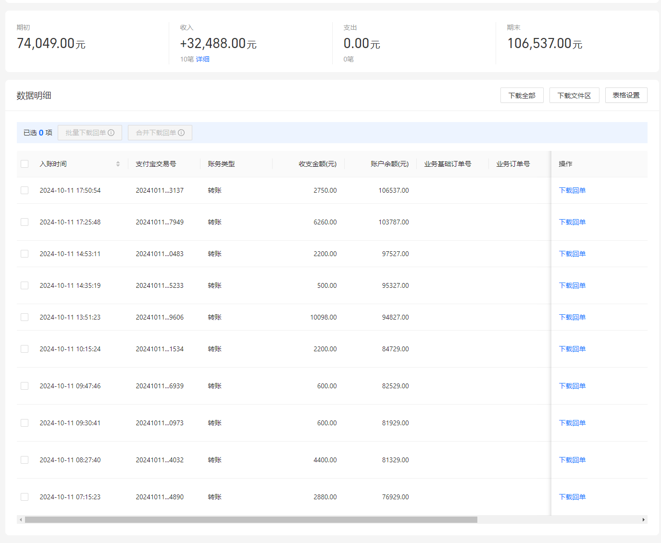The width and height of the screenshot is (661, 543).
Task: Open the 详细 link under income
Action: tap(203, 59)
